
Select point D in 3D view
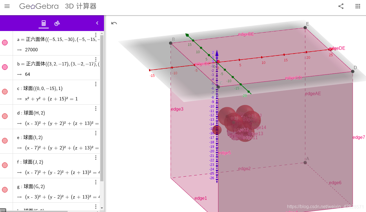tap(353, 71)
